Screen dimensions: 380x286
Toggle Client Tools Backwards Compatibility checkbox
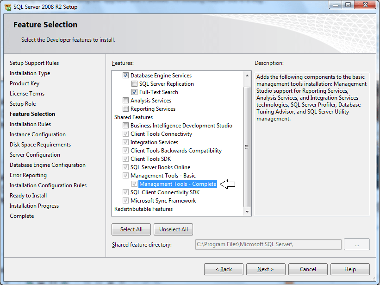pos(125,151)
